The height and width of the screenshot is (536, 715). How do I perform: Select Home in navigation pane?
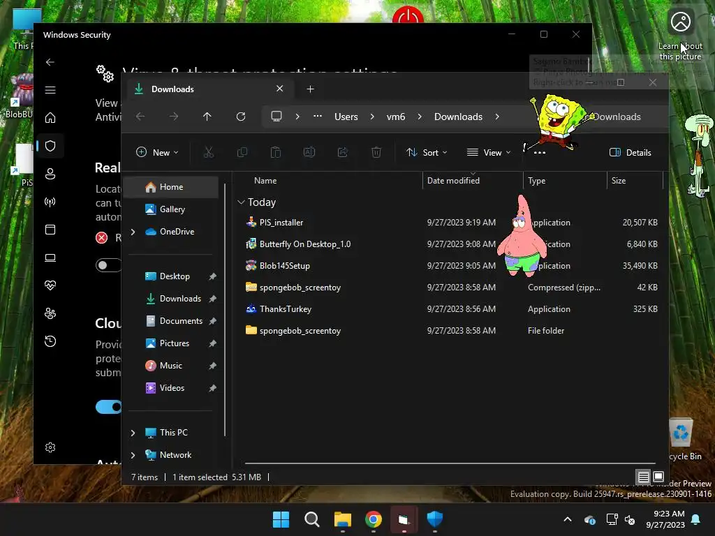171,187
